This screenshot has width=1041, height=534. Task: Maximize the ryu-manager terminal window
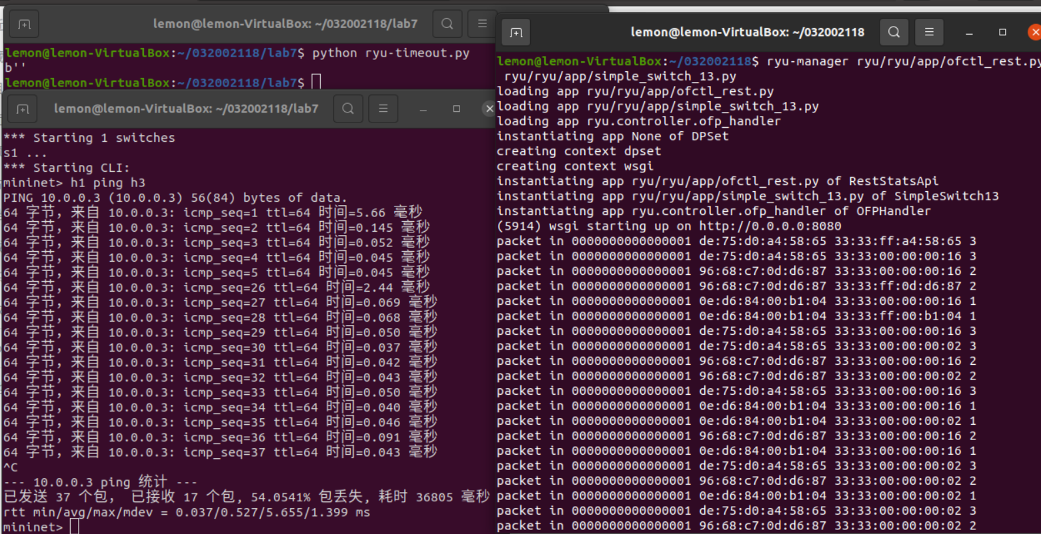1002,32
